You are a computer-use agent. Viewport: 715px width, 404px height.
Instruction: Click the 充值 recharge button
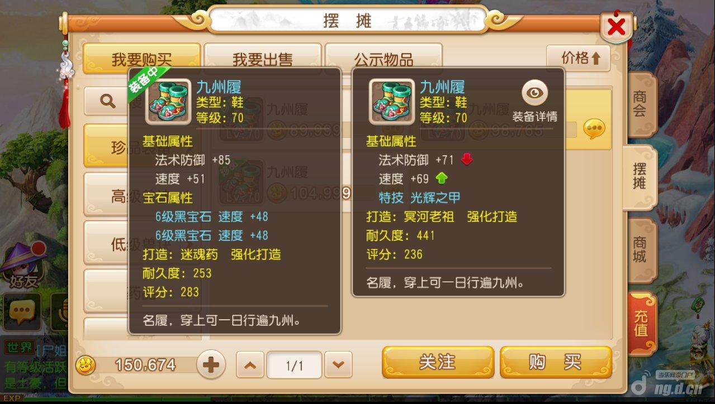coord(641,324)
